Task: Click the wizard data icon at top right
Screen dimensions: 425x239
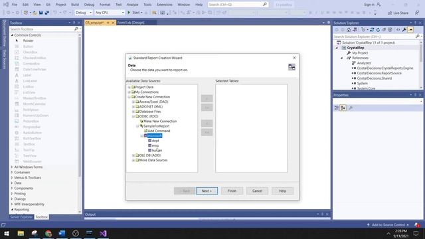Action: click(x=292, y=67)
